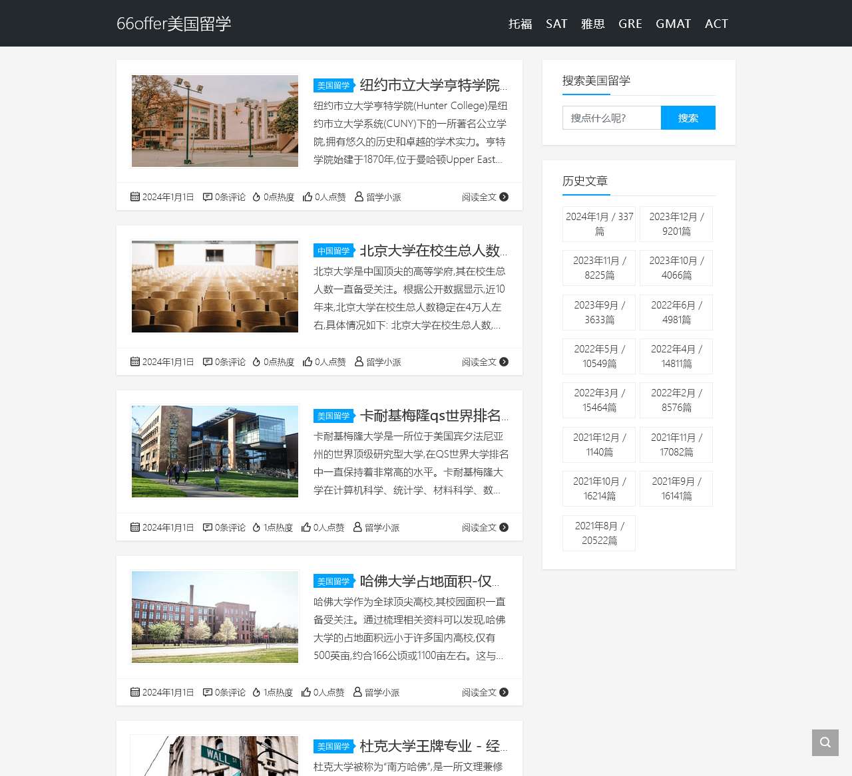Click 美国留学 tag on 卡耐基梅隆 post
The image size is (852, 776).
pyautogui.click(x=333, y=416)
